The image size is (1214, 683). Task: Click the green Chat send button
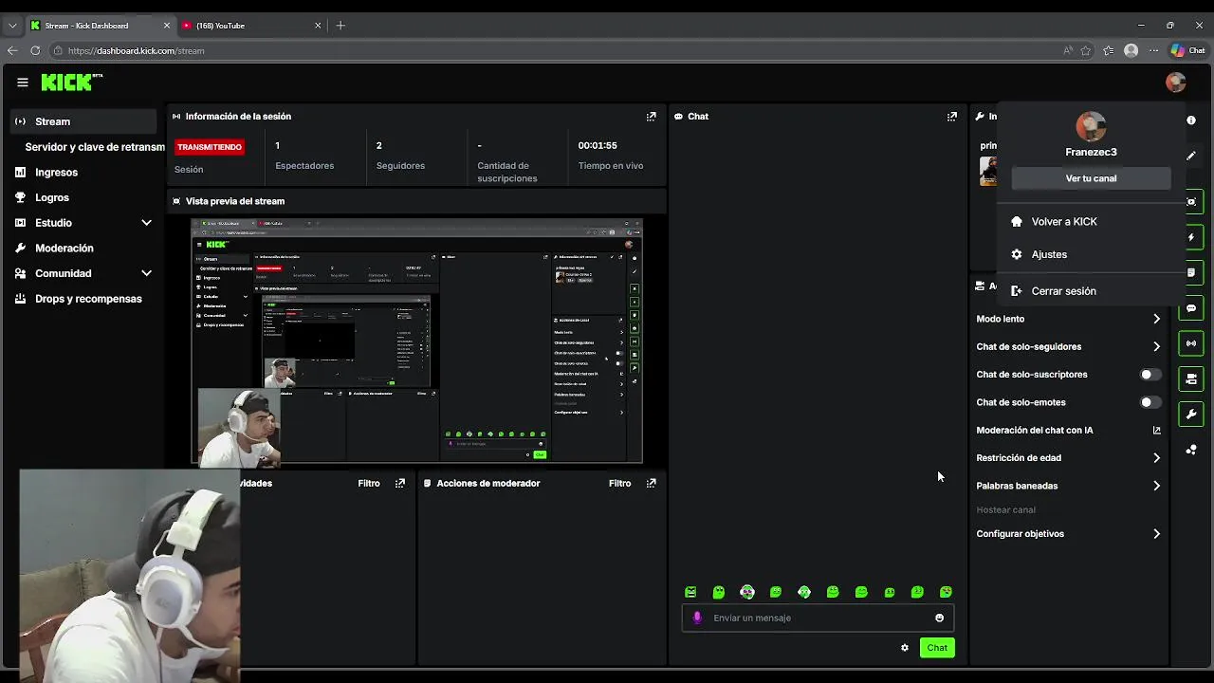[937, 648]
